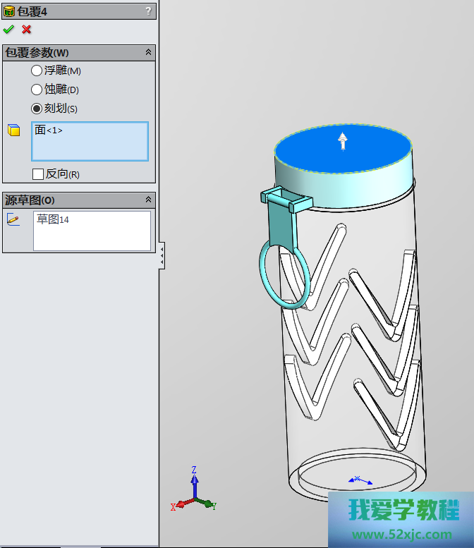This screenshot has width=474, height=548.
Task: Collapse the 包覆参数 section
Action: [x=148, y=53]
